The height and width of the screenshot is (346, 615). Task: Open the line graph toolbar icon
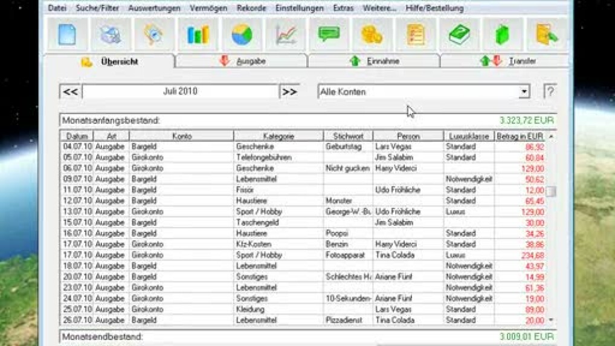[x=286, y=34]
